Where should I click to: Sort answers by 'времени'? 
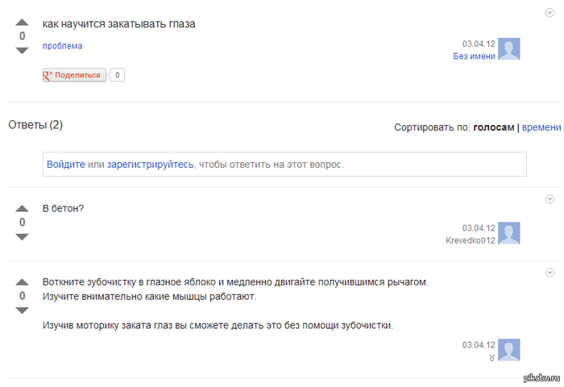tap(541, 127)
